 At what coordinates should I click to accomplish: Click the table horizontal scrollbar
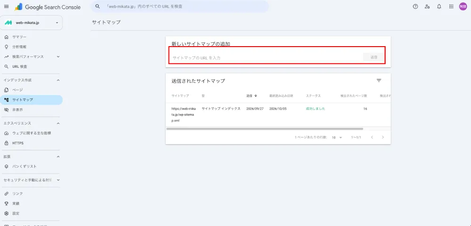click(264, 129)
